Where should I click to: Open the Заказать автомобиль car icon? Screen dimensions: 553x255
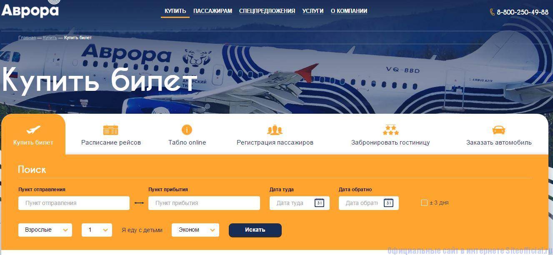pos(499,130)
